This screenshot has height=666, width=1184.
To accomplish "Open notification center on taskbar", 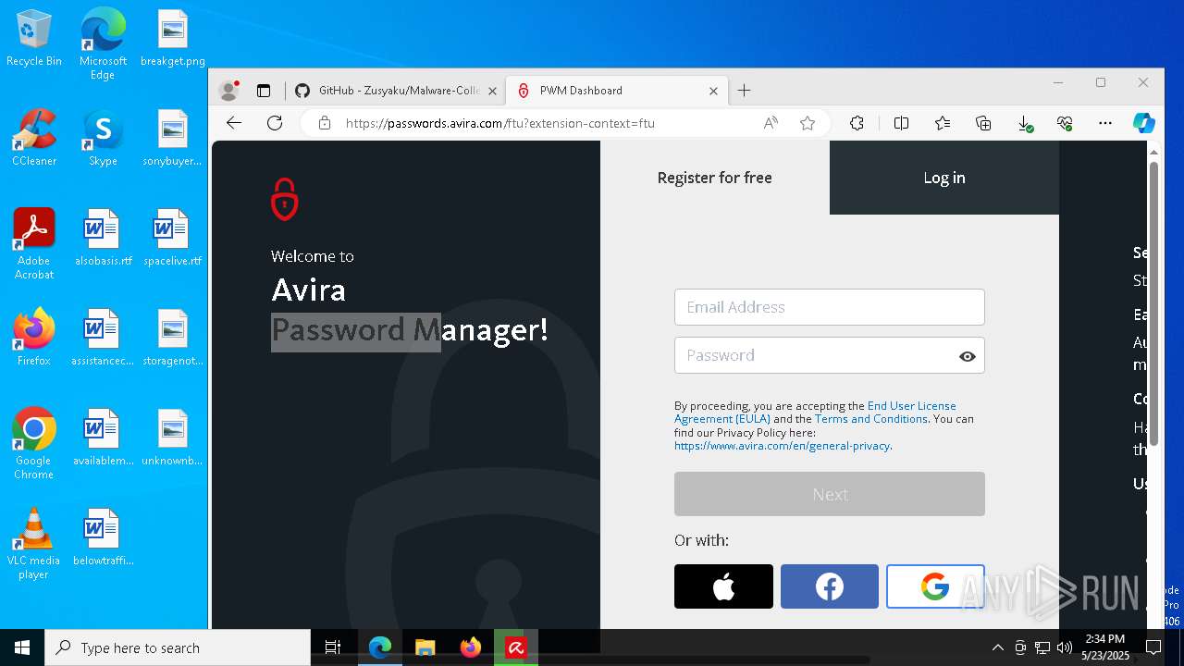I will [x=1153, y=647].
